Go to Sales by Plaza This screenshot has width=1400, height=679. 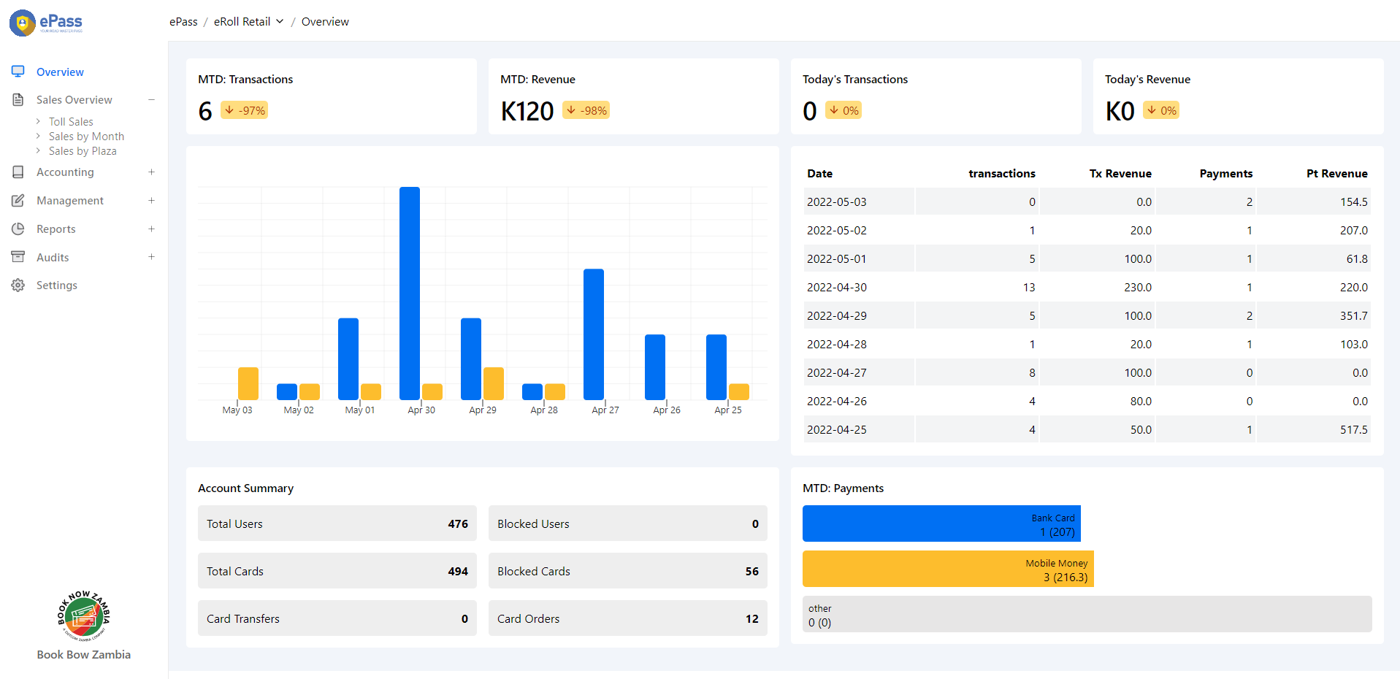click(83, 151)
